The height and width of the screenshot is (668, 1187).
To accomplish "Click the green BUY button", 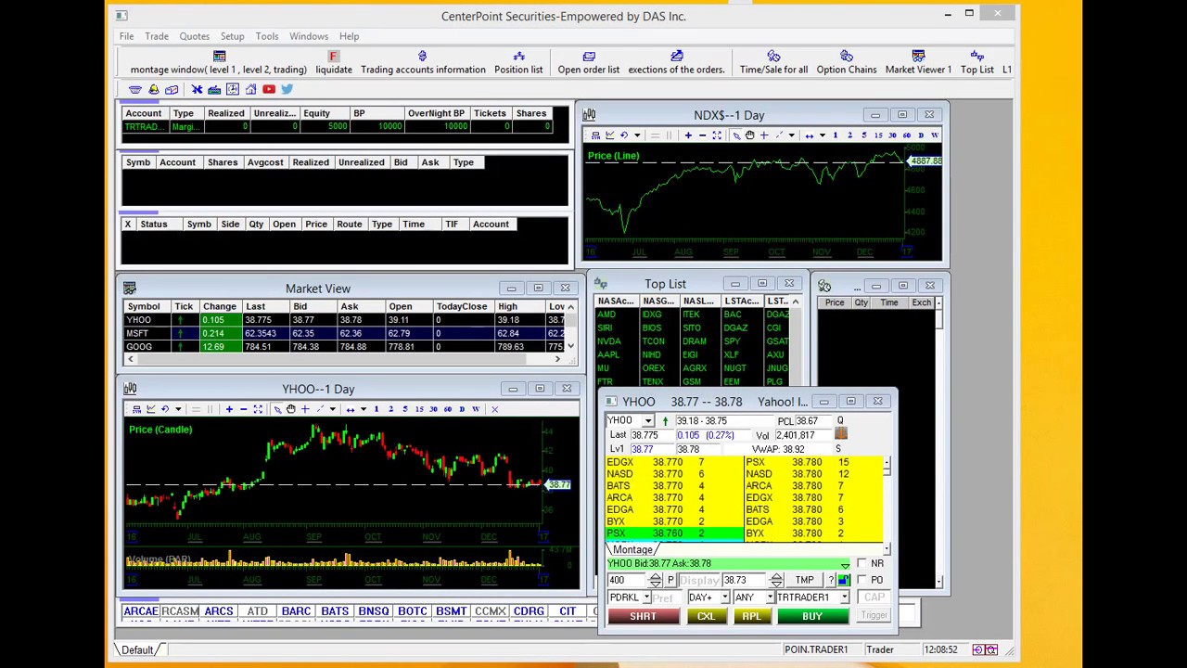I will [811, 617].
